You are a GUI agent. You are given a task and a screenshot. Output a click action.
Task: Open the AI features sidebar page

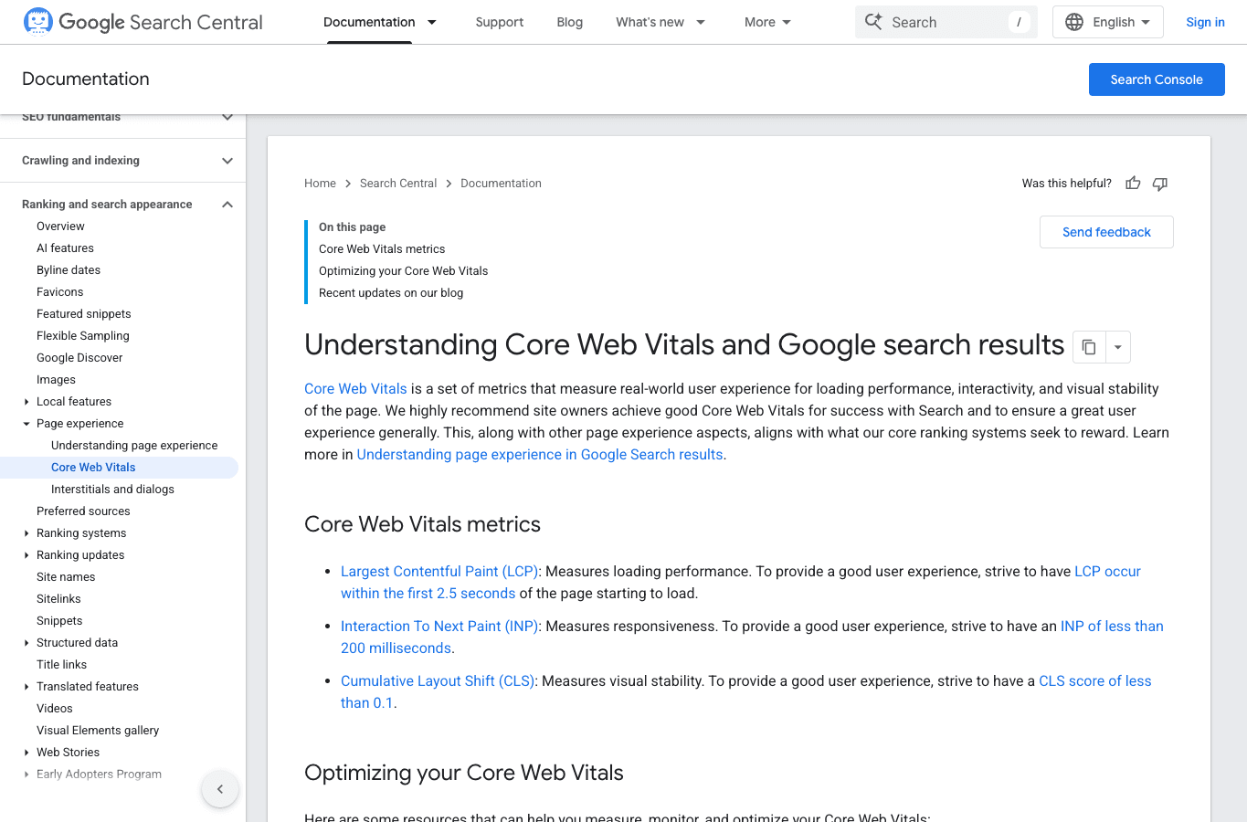65,248
